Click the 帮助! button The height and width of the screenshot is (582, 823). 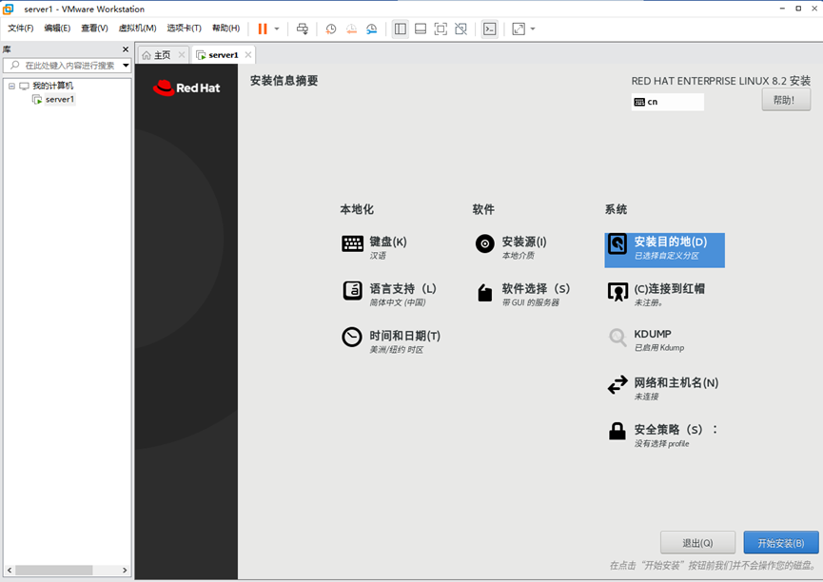(x=786, y=100)
